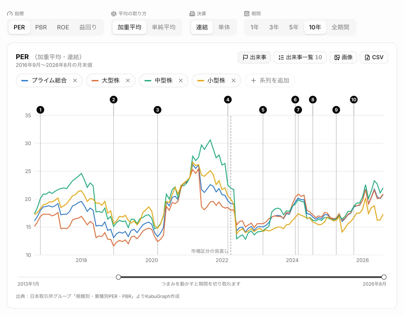Click the blue プライム総合 legend swatch
This screenshot has width=404, height=315.
25,81
